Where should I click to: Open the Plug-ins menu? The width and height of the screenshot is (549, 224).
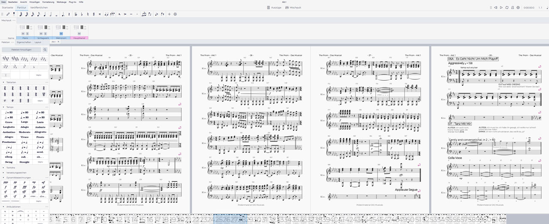tap(72, 2)
